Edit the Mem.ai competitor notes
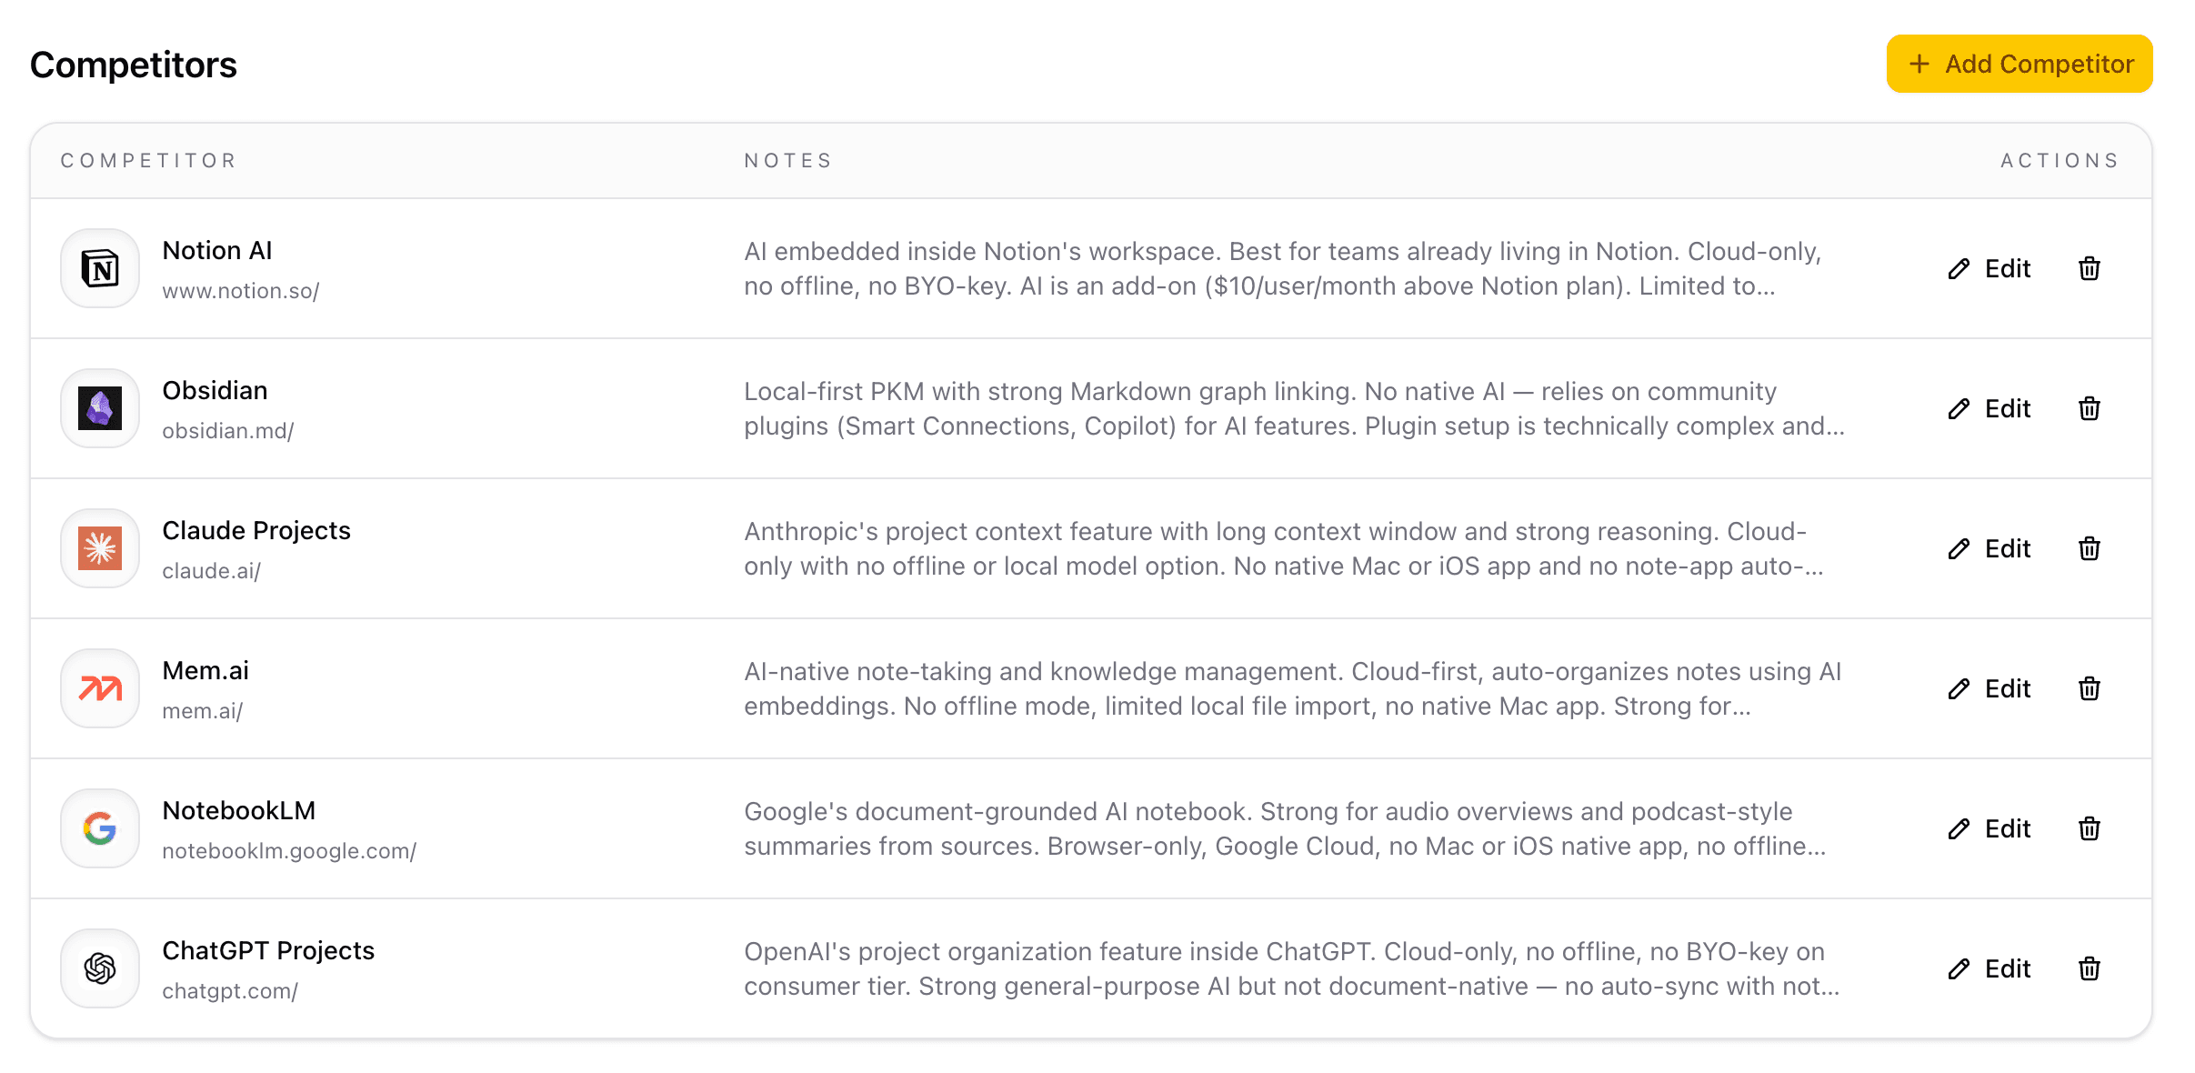Viewport: 2195px width, 1073px height. [1990, 688]
